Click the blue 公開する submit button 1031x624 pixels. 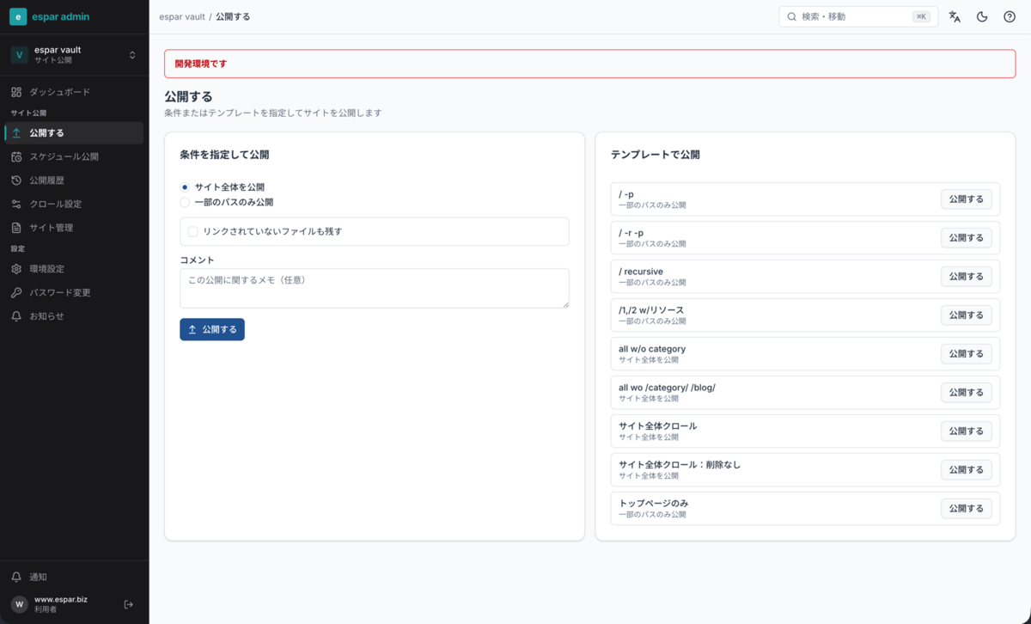point(212,329)
